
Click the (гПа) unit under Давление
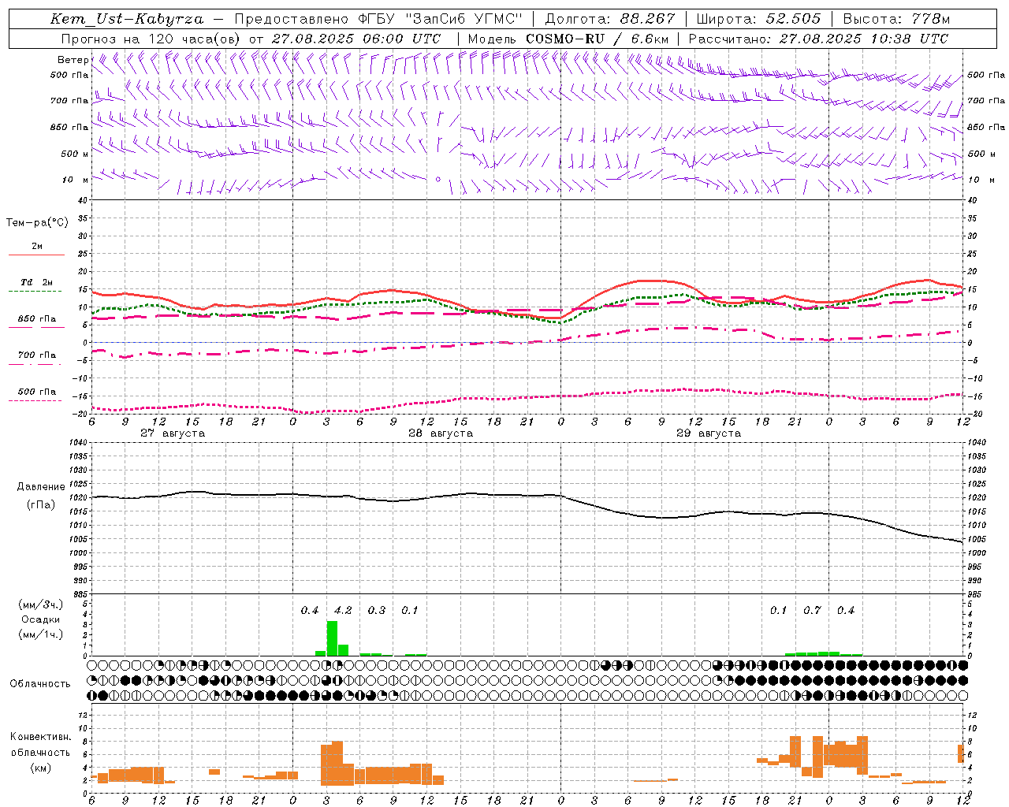(41, 505)
